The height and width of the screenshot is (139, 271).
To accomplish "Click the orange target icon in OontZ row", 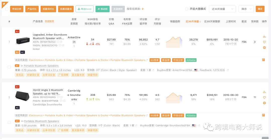I will [x=264, y=103].
